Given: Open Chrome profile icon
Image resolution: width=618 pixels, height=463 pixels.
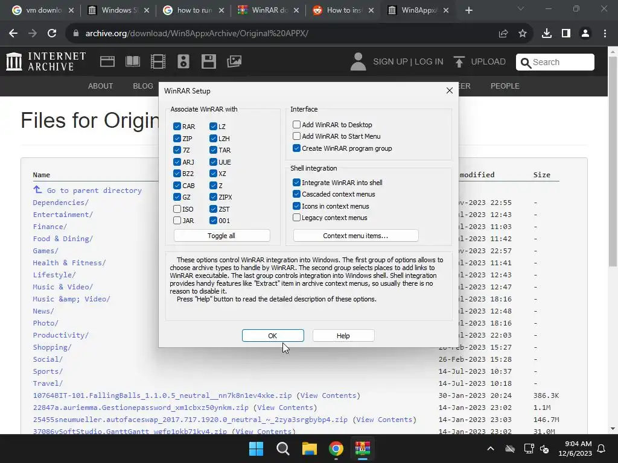Looking at the screenshot, I should 585,34.
